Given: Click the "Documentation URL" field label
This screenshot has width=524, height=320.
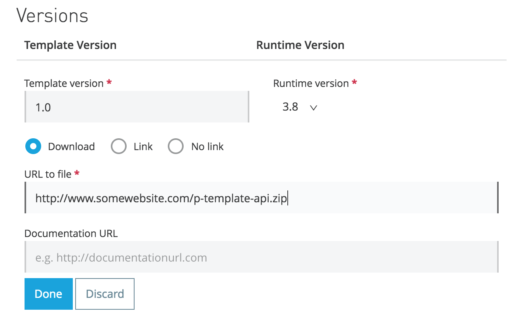Looking at the screenshot, I should click(71, 233).
